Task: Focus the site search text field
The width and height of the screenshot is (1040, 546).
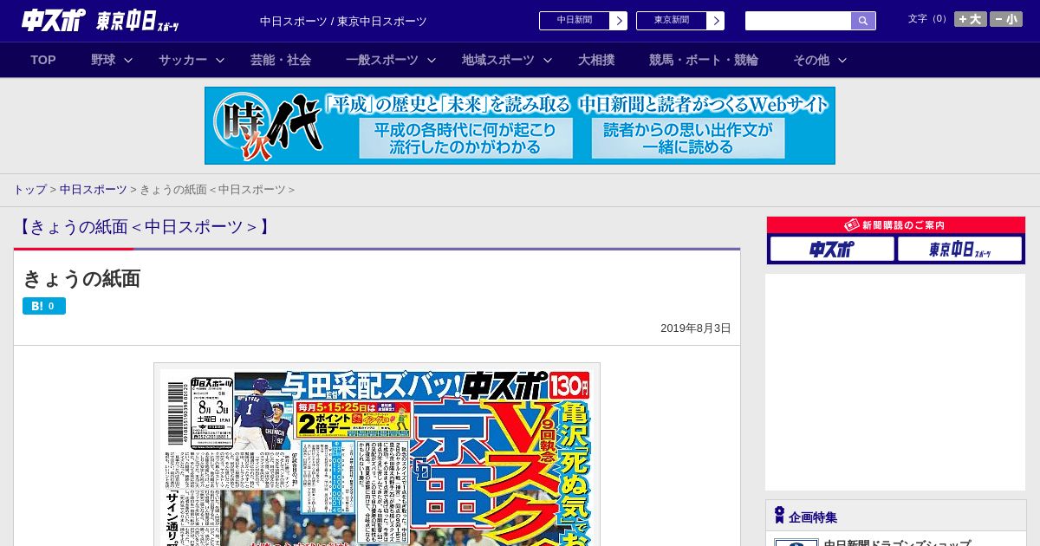Action: tap(797, 21)
